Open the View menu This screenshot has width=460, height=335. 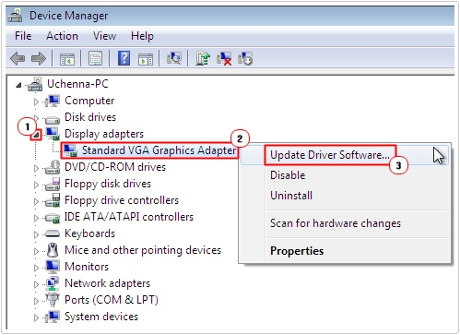click(x=104, y=36)
